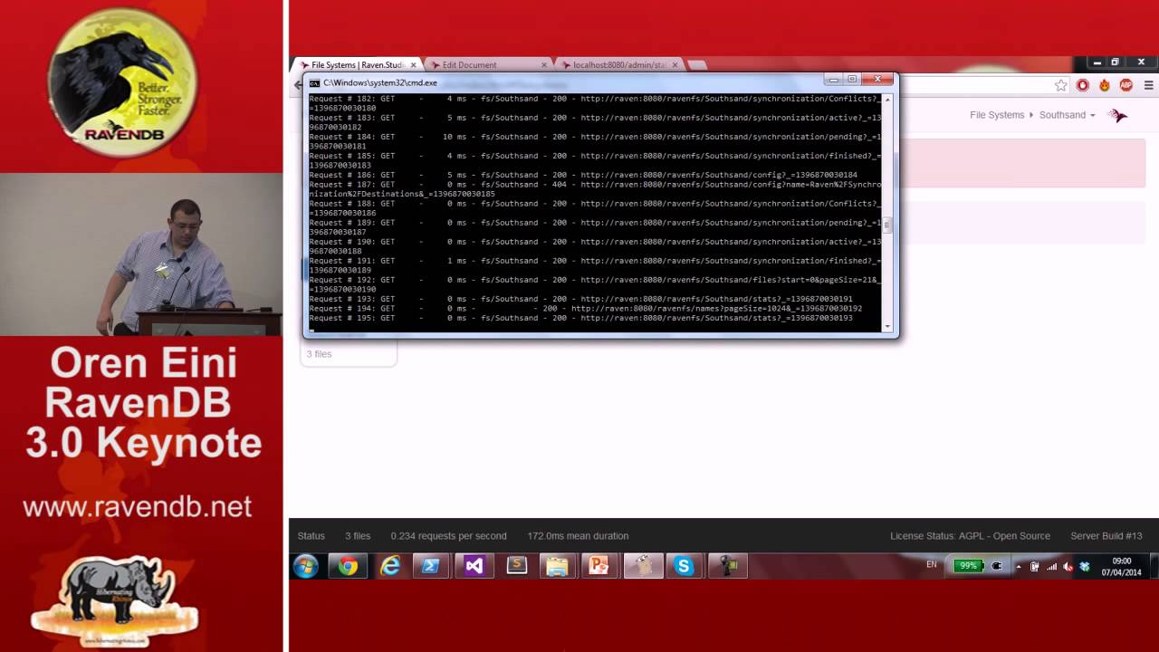Click www.ravendb.net in the left banner
Image resolution: width=1159 pixels, height=652 pixels.
click(x=137, y=506)
